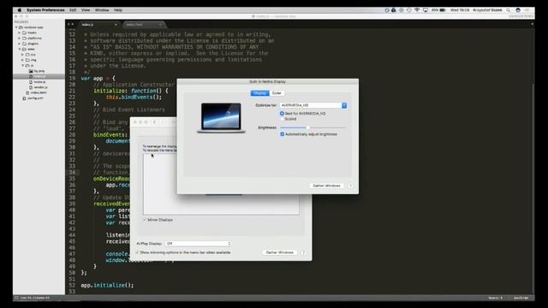Open index.html from the sidebar
Image resolution: width=548 pixels, height=308 pixels.
click(x=39, y=93)
